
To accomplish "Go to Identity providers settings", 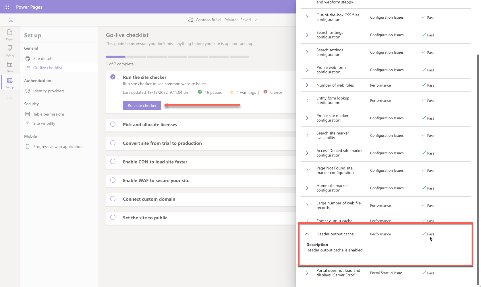I will coord(49,91).
